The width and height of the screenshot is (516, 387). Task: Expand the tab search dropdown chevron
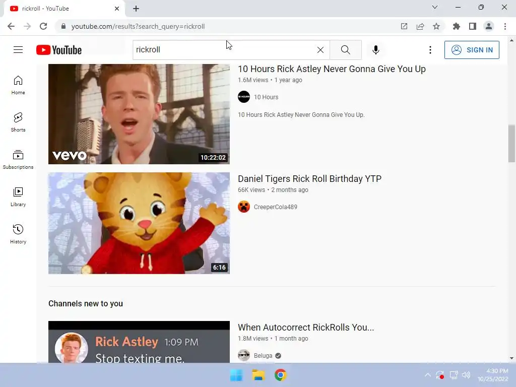click(435, 7)
